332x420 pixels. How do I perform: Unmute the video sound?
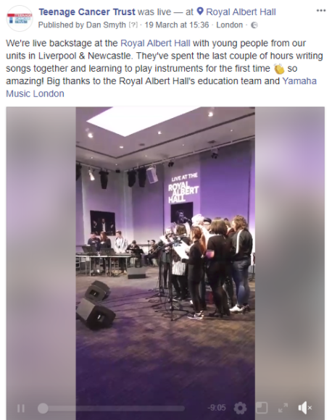[x=305, y=408]
